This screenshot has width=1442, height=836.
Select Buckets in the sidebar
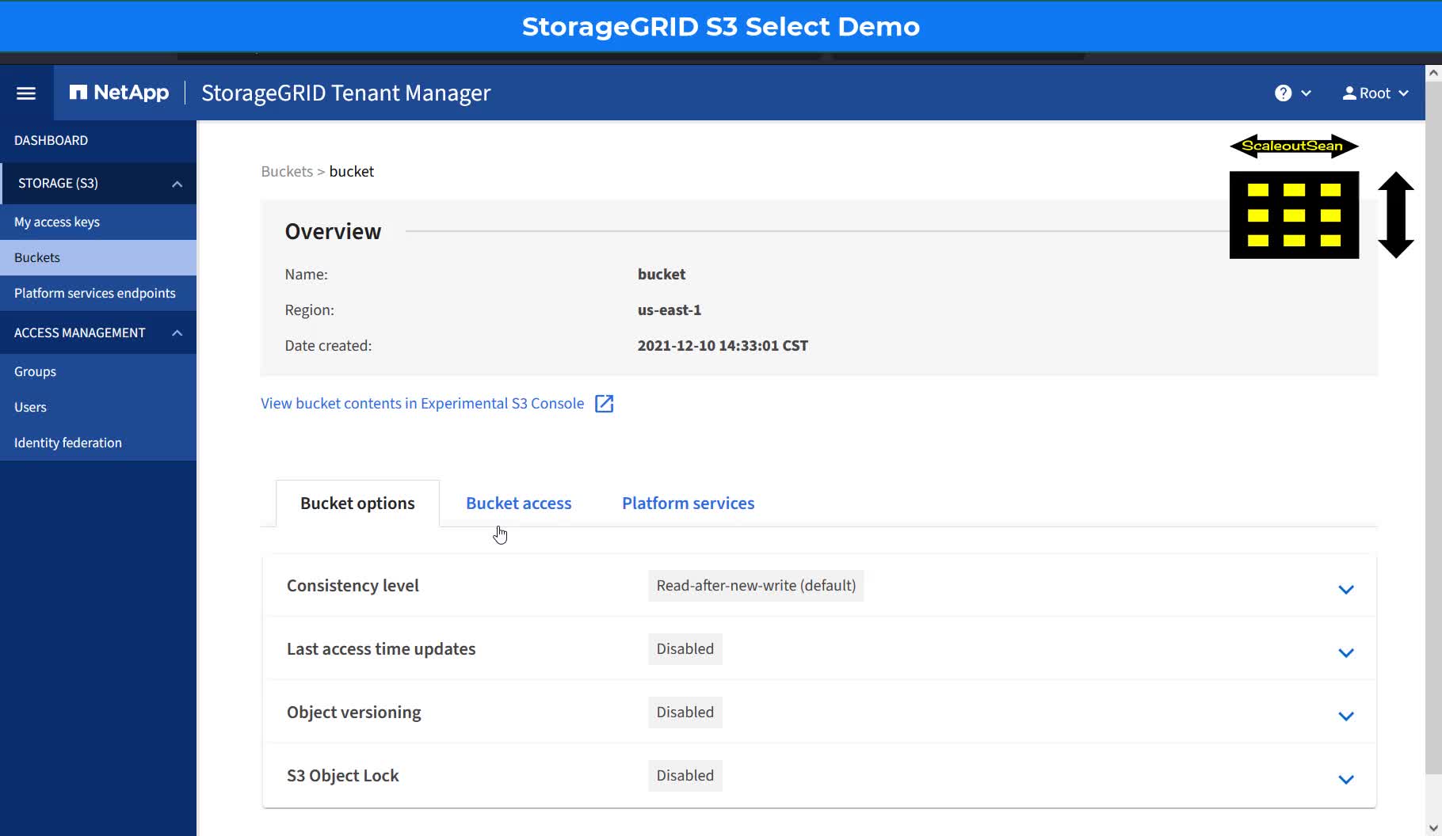coord(98,257)
